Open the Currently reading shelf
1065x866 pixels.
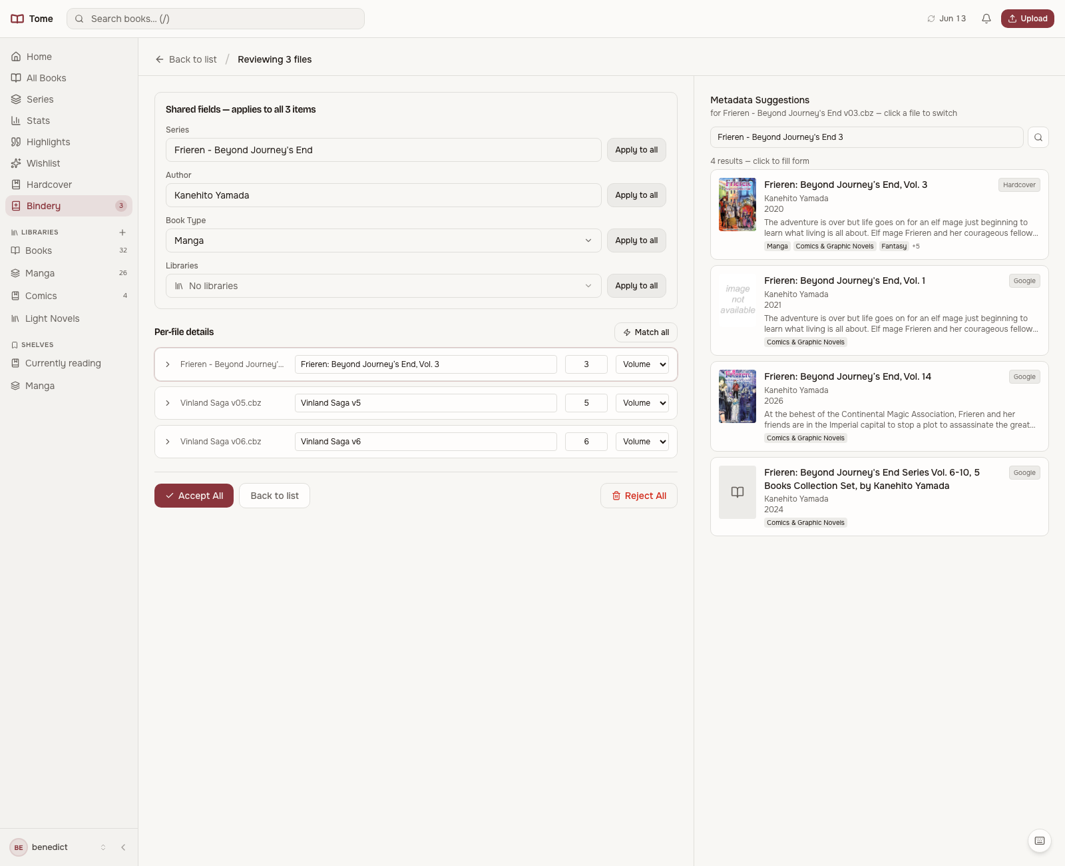point(69,363)
